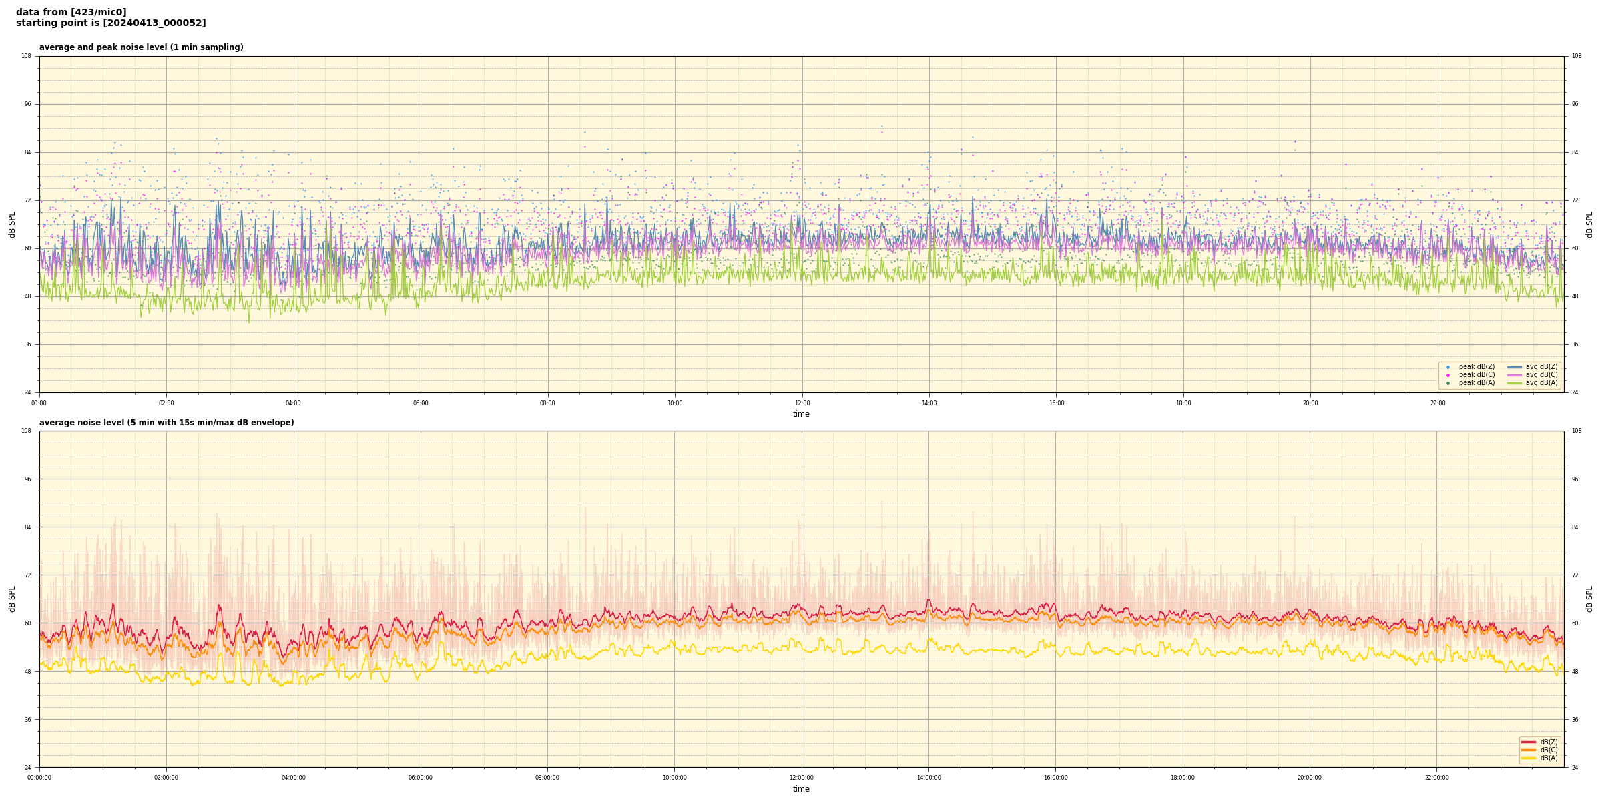Click the avg dB(Z) legend line
The height and width of the screenshot is (801, 1602).
(1515, 367)
